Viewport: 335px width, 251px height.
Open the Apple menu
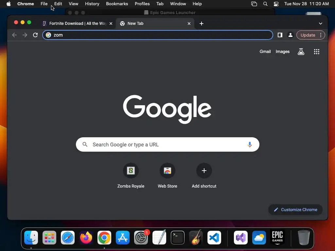click(9, 4)
